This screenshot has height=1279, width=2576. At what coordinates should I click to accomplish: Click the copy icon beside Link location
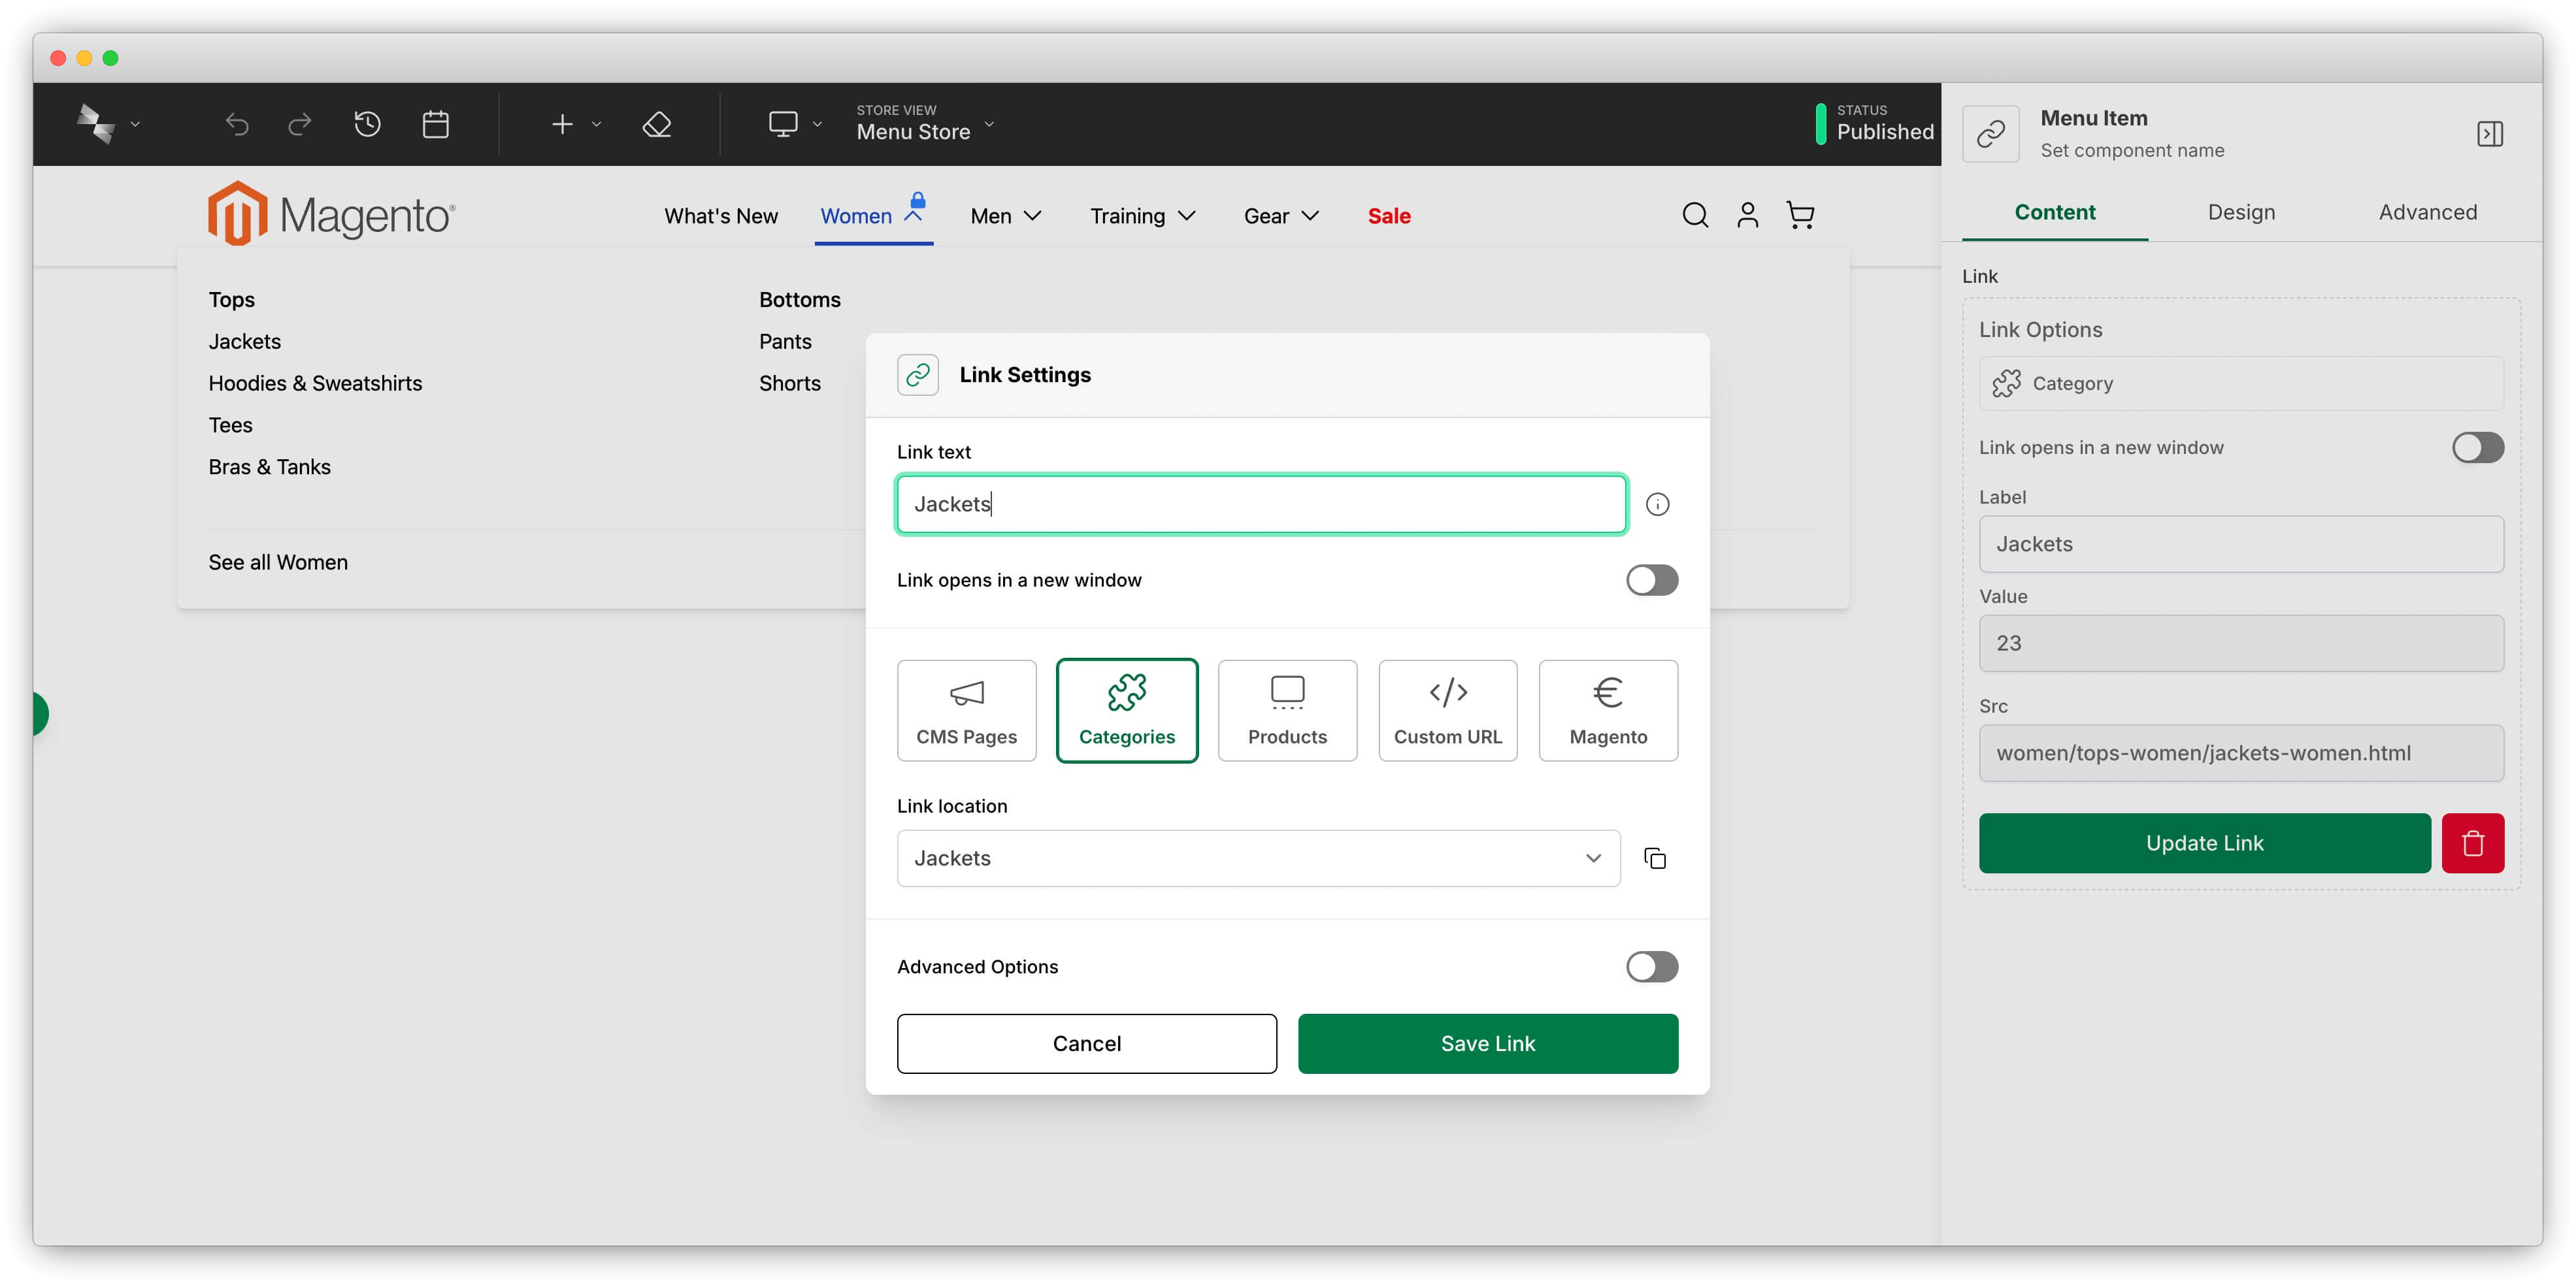coord(1655,858)
